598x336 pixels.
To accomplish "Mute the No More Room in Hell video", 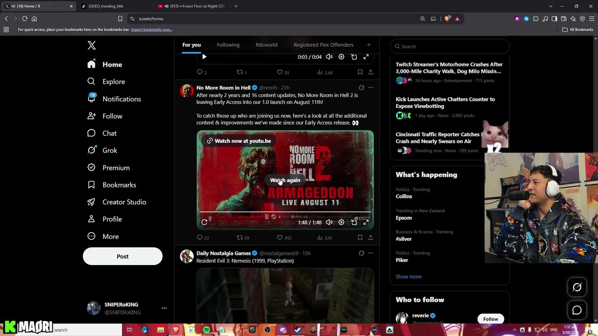I will [329, 223].
